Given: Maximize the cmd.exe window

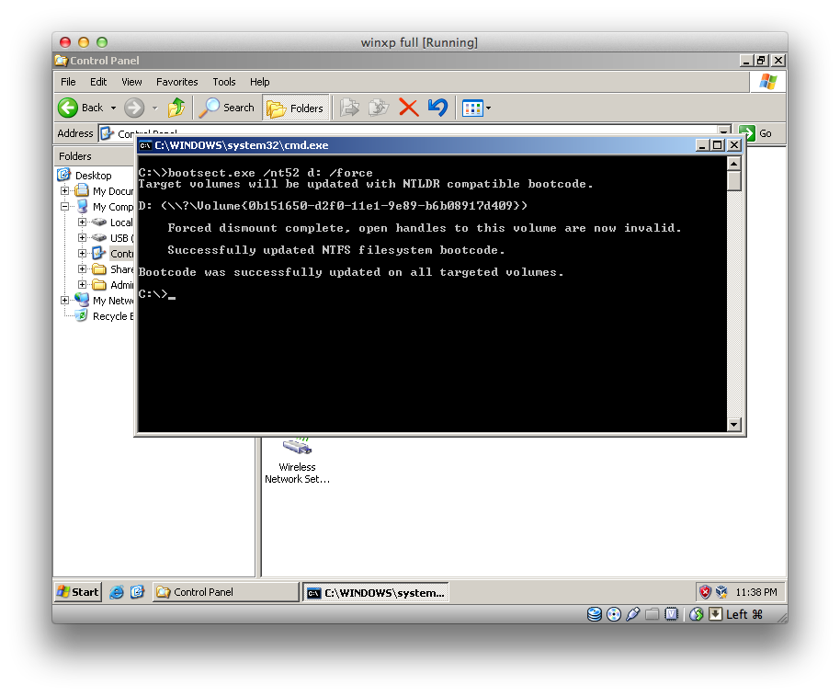Looking at the screenshot, I should point(718,145).
